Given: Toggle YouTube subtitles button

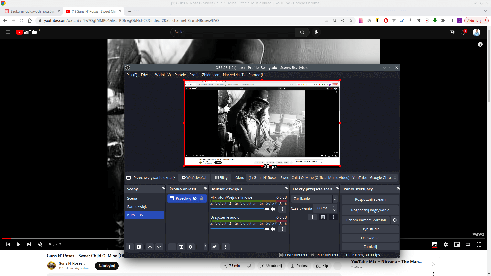Looking at the screenshot, I should point(434,244).
